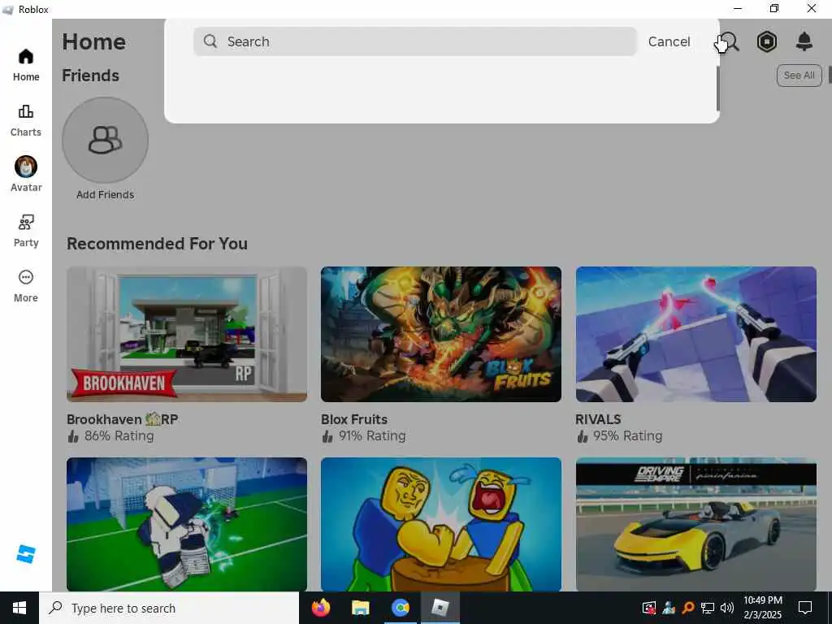Open the arm wrestling game thumbnail
The image size is (832, 624).
pyautogui.click(x=441, y=524)
